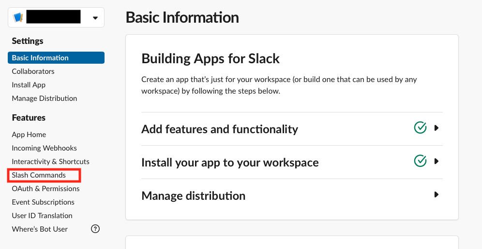Open the Collaborators settings page

pyautogui.click(x=33, y=71)
